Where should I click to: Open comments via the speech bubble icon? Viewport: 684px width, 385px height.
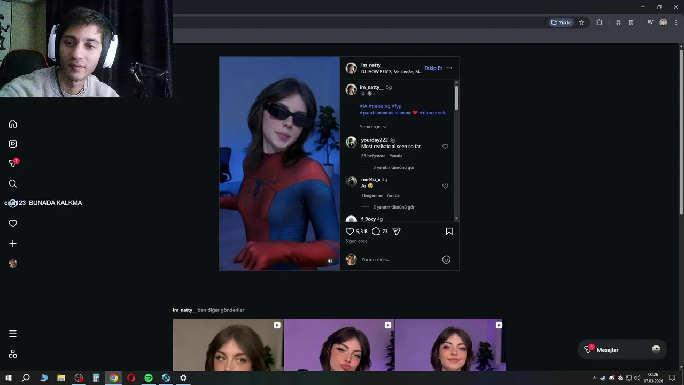pos(376,232)
